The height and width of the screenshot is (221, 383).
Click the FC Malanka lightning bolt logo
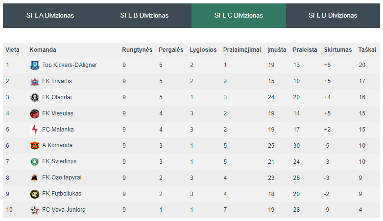tap(35, 130)
